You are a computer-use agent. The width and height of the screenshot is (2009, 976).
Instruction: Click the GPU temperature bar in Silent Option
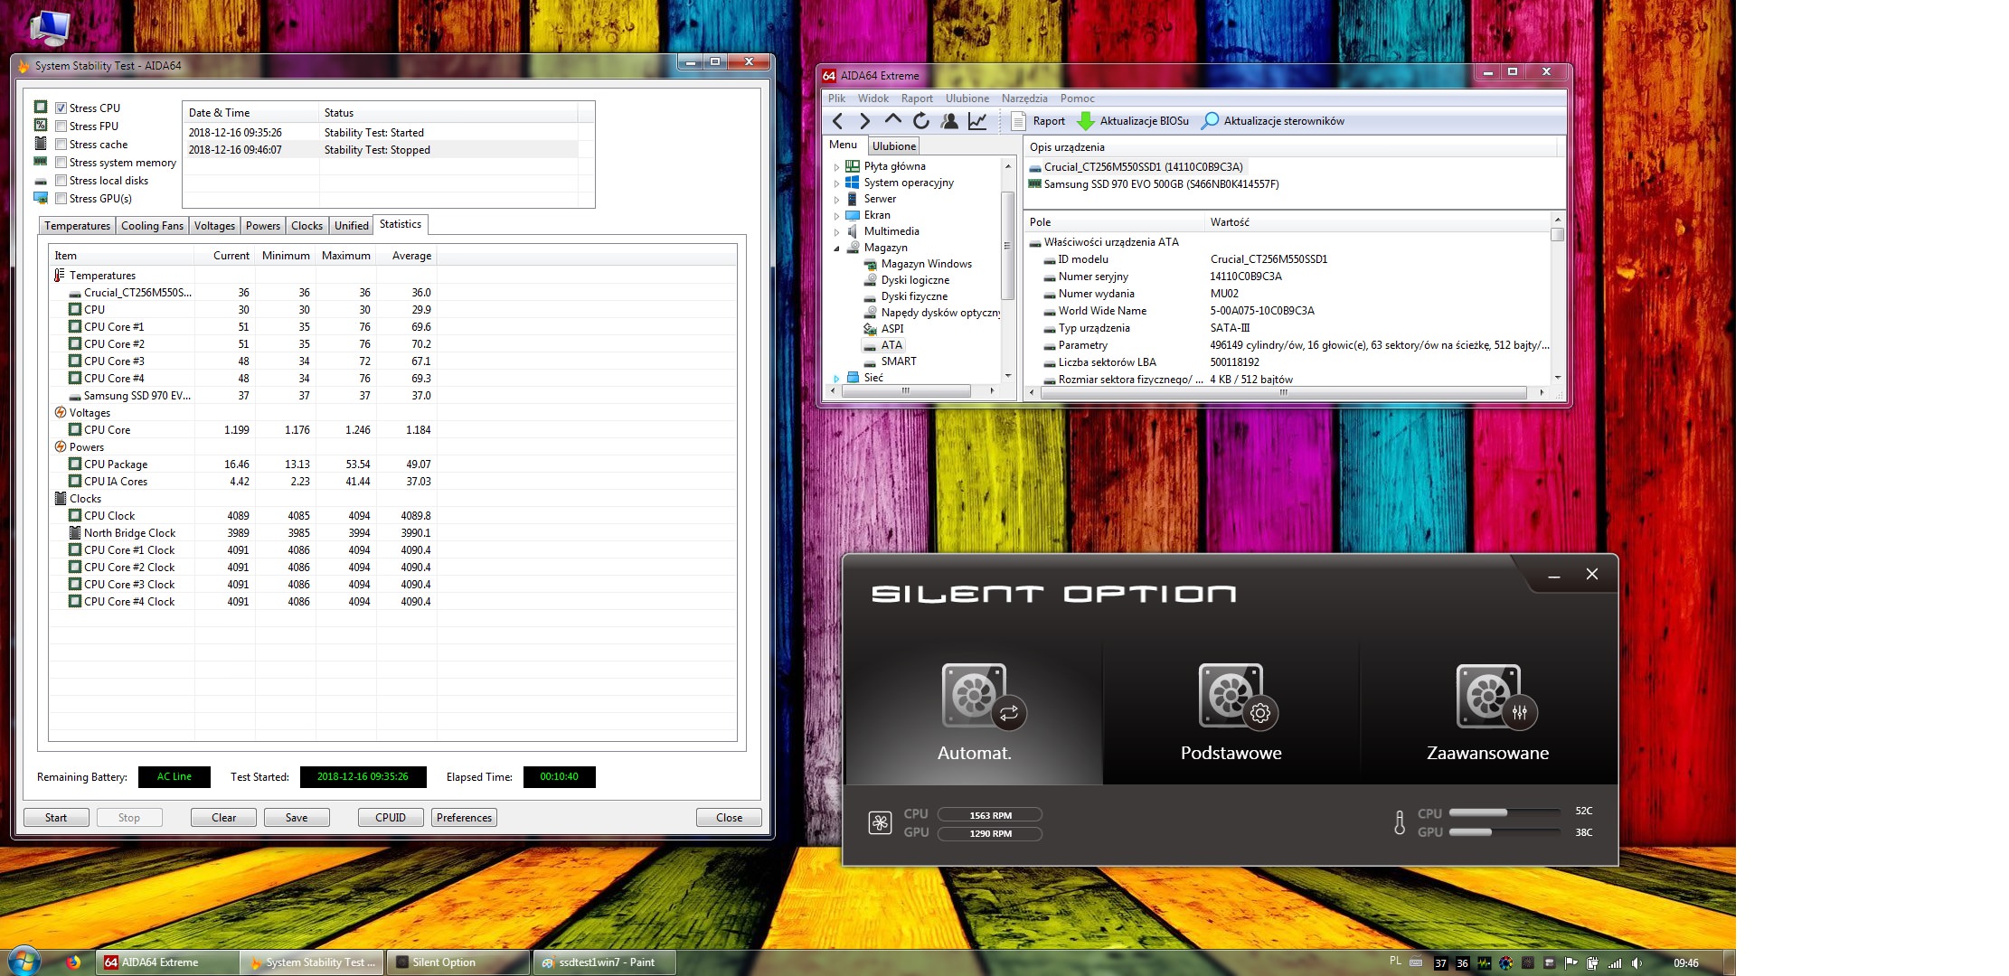(x=1505, y=832)
